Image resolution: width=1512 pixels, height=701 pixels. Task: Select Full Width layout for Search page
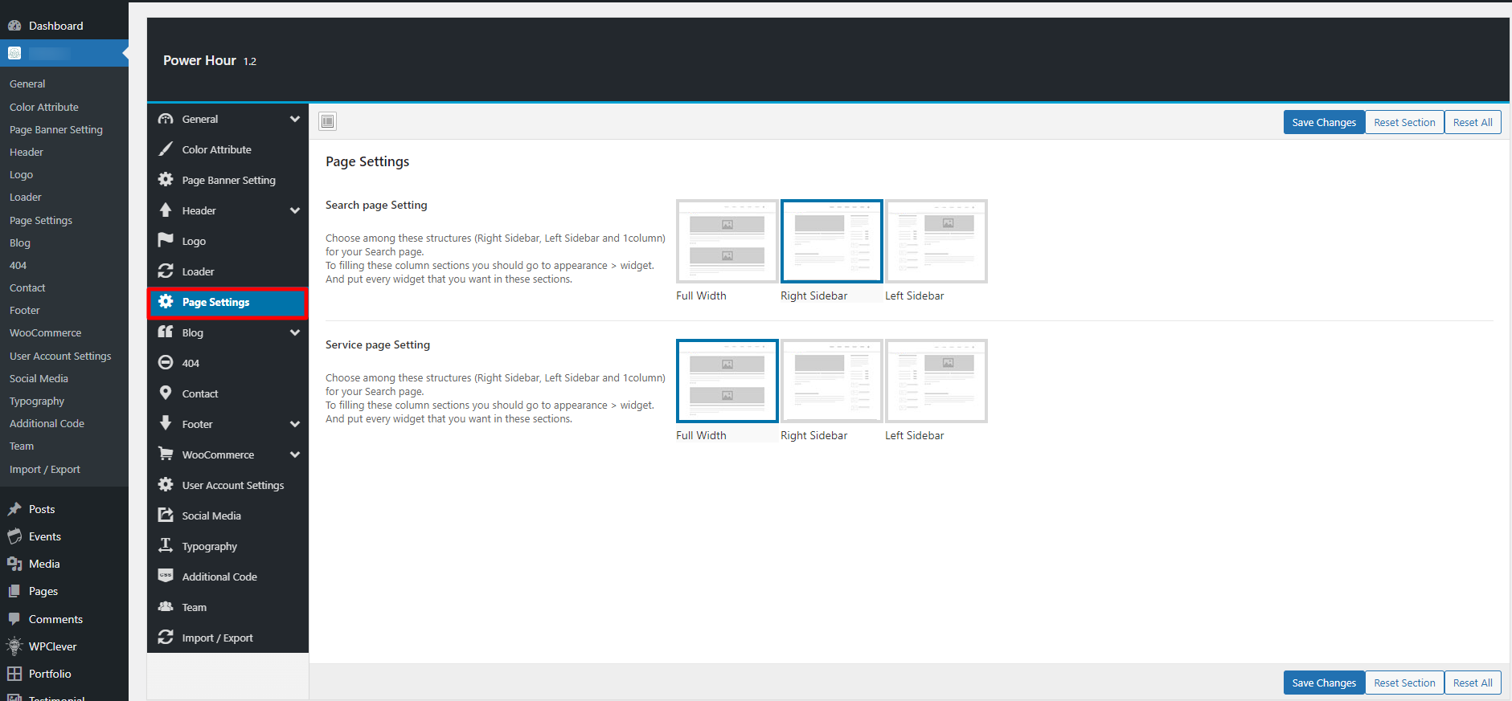727,242
